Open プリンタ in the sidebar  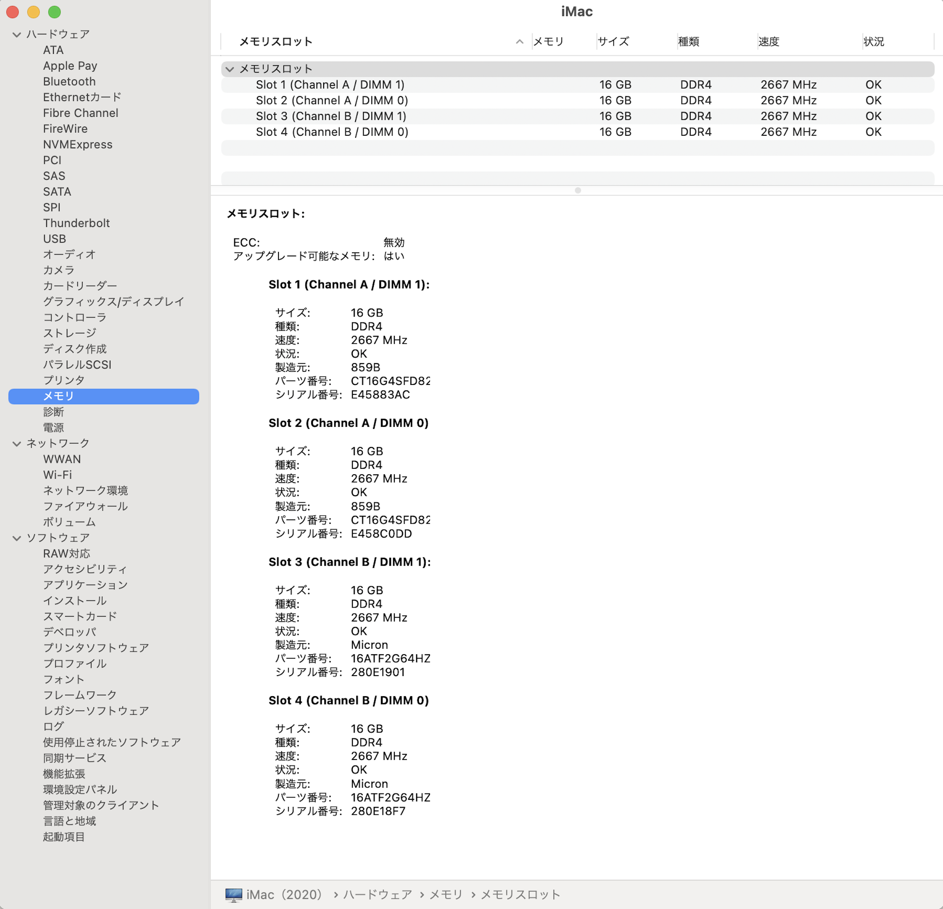tap(64, 380)
